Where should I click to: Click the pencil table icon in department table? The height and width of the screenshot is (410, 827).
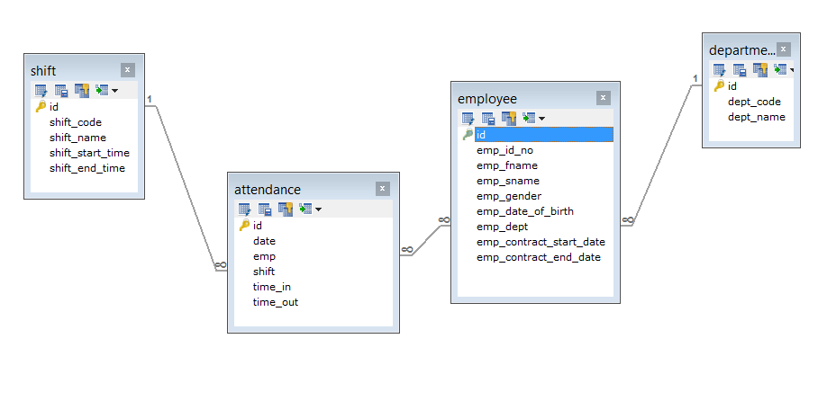pos(720,69)
